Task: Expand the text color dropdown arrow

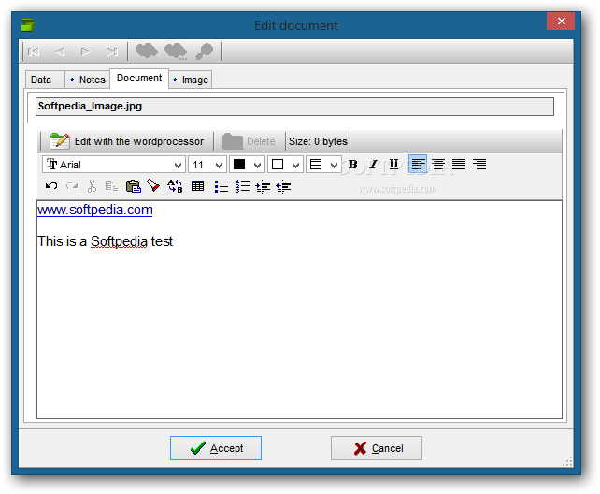Action: [258, 165]
